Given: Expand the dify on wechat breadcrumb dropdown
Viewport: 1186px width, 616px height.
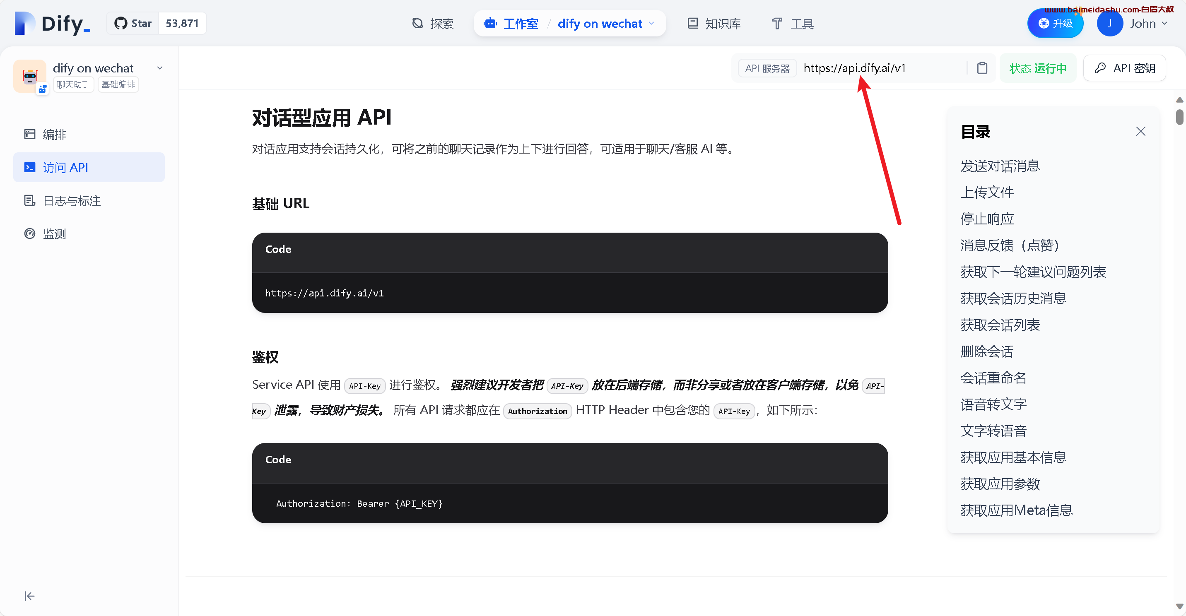Looking at the screenshot, I should 651,24.
